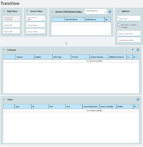Screen dimensions: 143x147
Task: Sort by the Caption column header
Action: [43, 57]
